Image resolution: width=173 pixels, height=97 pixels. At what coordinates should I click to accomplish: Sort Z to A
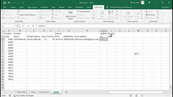point(45,15)
